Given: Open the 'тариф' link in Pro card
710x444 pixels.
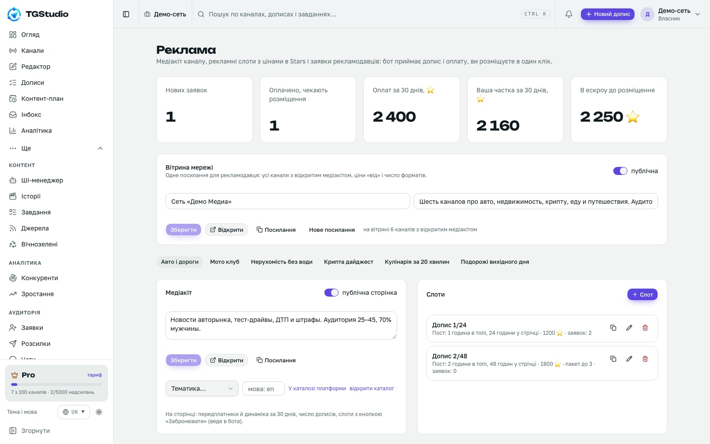Looking at the screenshot, I should pos(95,375).
